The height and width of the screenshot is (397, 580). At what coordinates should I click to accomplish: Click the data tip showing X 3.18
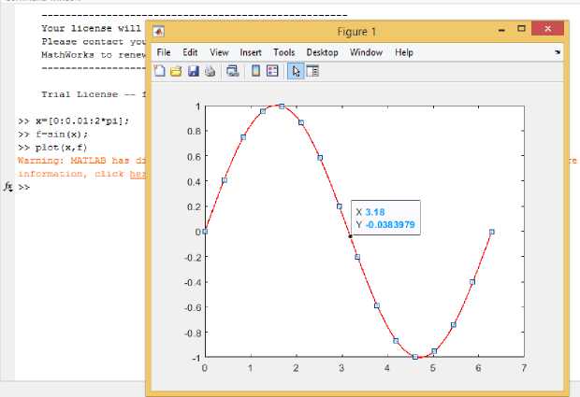point(385,218)
